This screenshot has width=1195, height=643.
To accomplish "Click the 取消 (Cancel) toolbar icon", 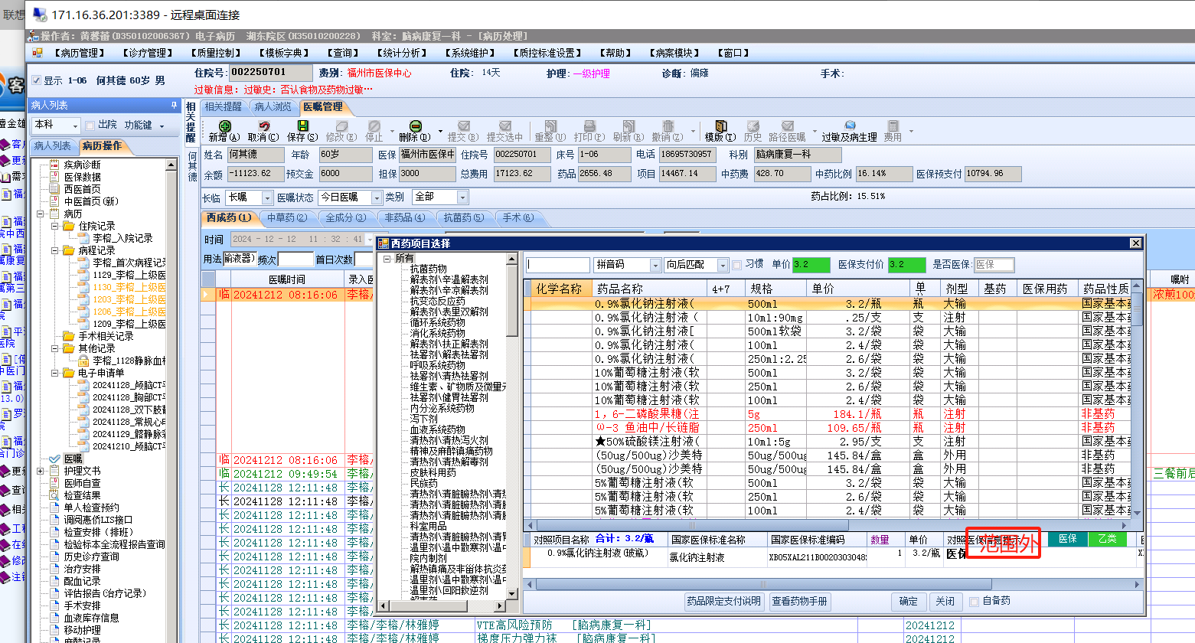I will [264, 126].
